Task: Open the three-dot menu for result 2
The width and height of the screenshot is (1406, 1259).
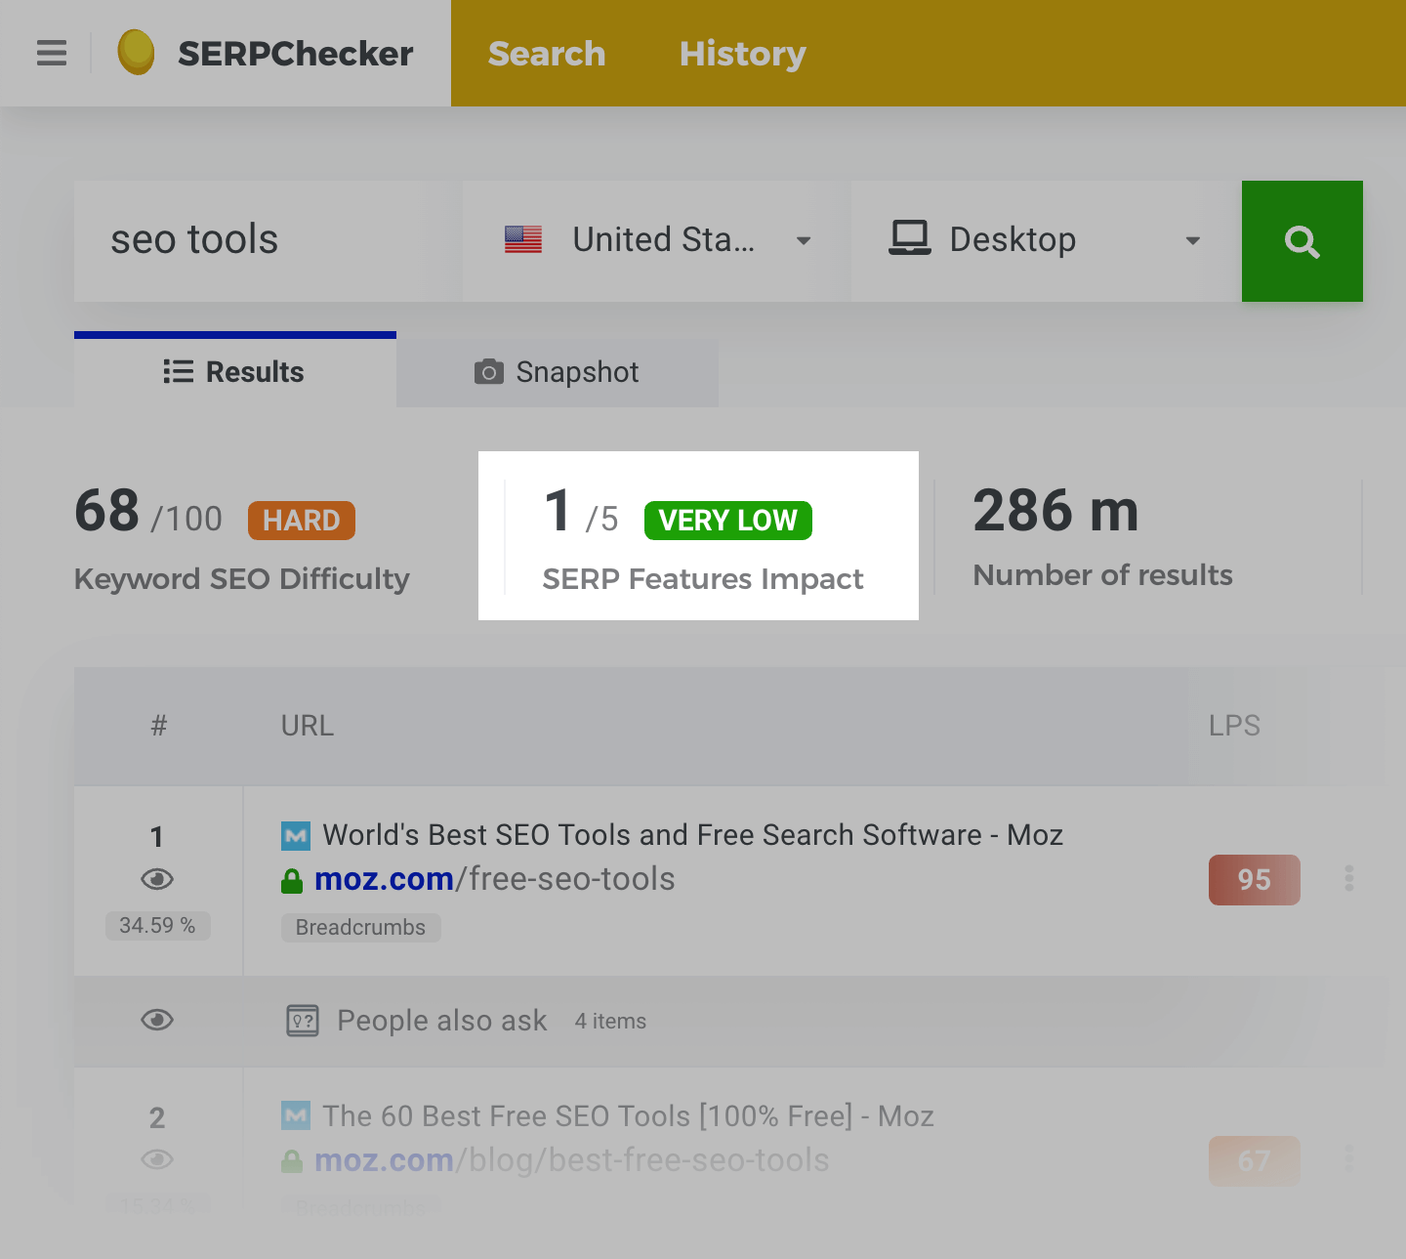Action: (x=1349, y=1159)
